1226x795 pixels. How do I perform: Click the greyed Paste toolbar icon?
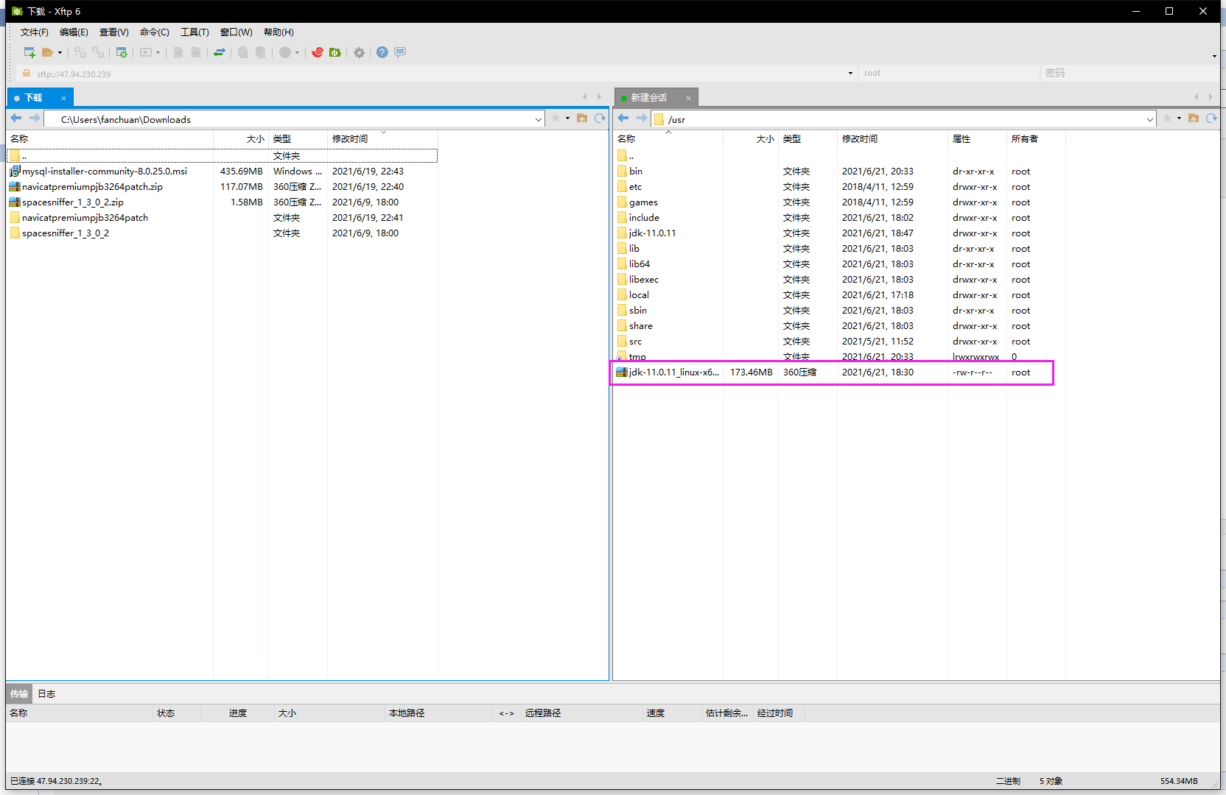(x=260, y=52)
